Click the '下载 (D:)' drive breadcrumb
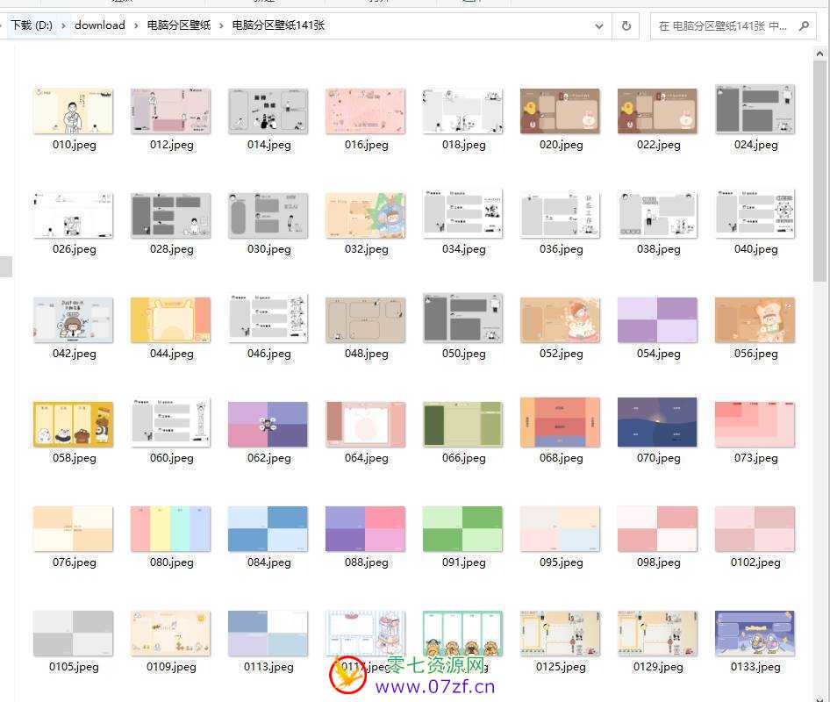This screenshot has width=830, height=702. point(32,25)
